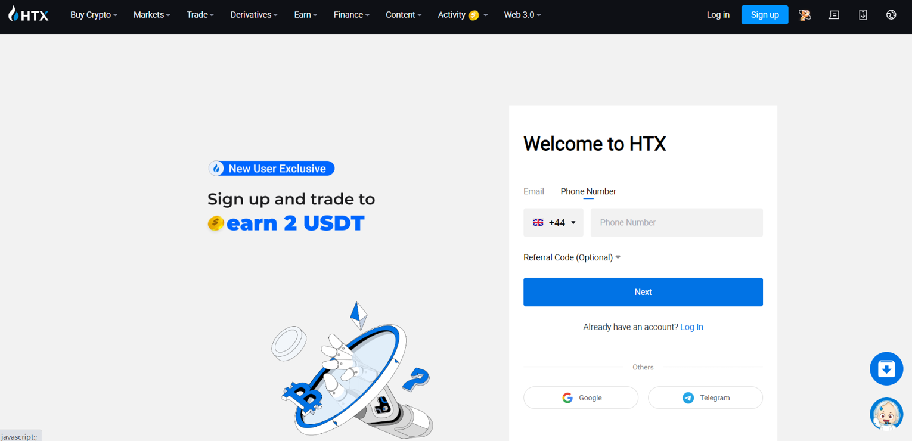The image size is (912, 441).
Task: Expand the Buy Crypto menu
Action: [94, 15]
